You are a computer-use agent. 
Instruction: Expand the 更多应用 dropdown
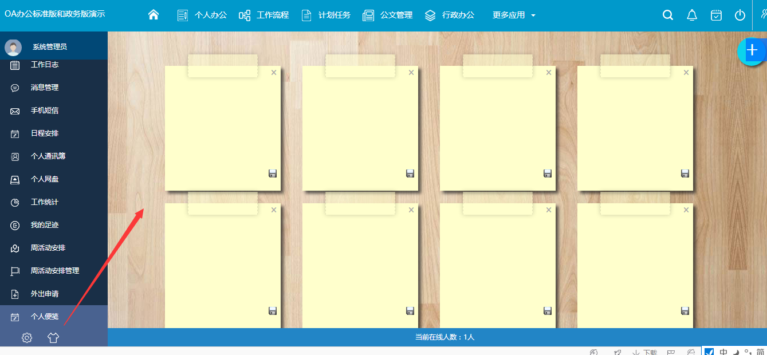tap(514, 15)
